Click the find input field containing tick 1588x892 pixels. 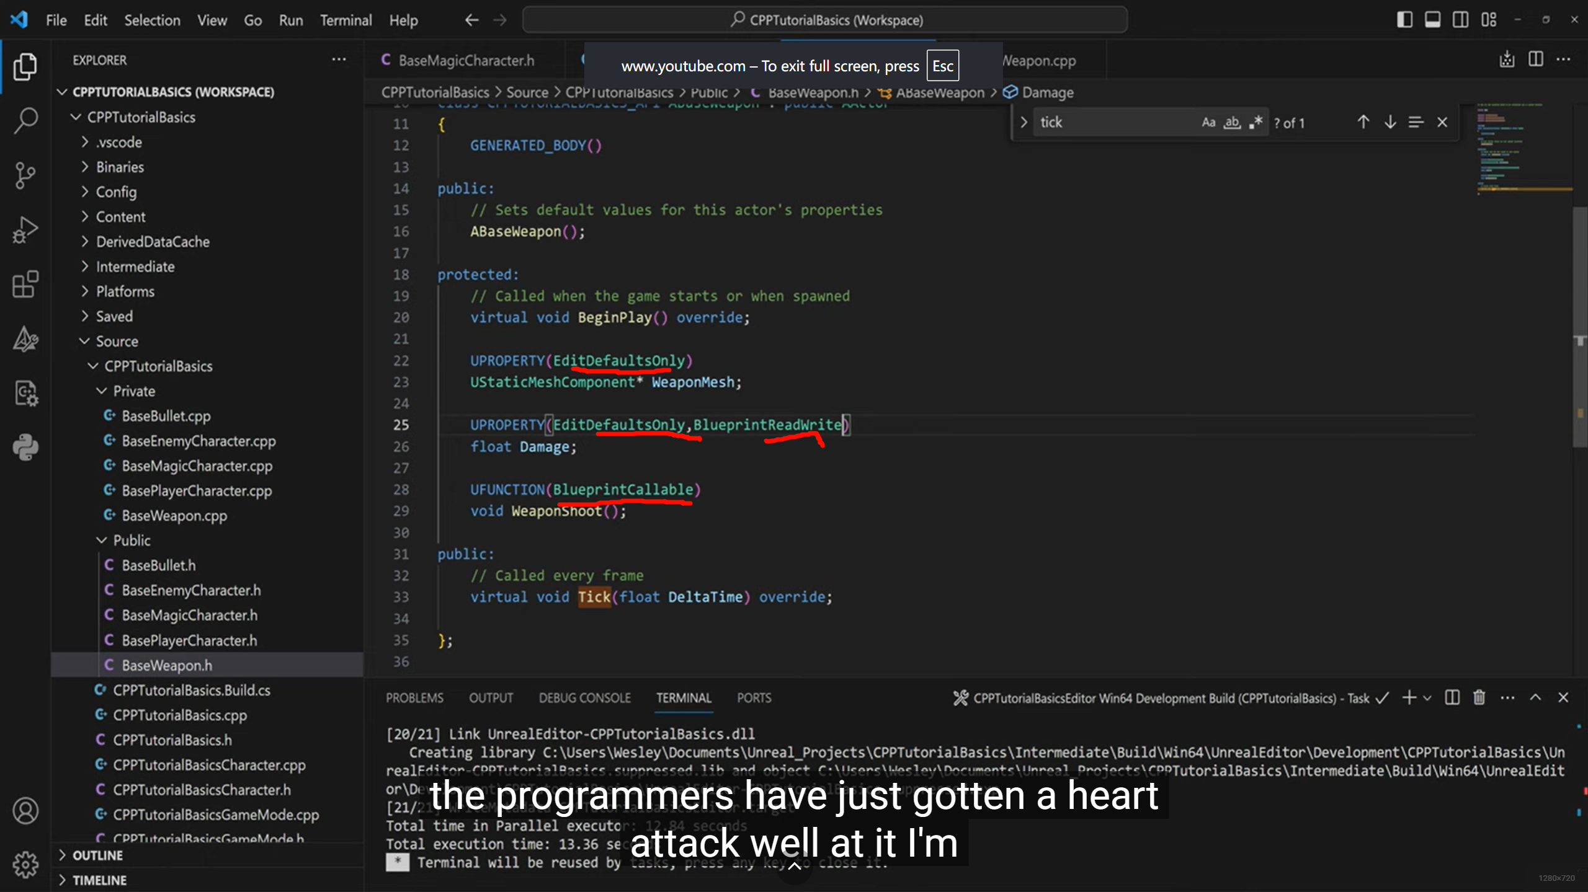tap(1117, 122)
